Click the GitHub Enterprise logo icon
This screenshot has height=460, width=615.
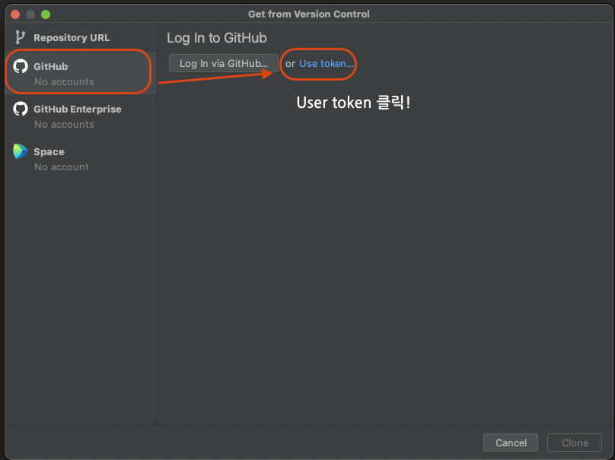point(20,109)
